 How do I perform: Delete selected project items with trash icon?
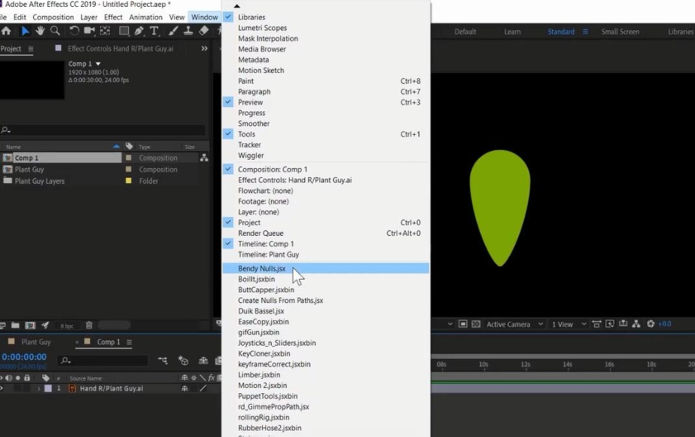pos(89,325)
